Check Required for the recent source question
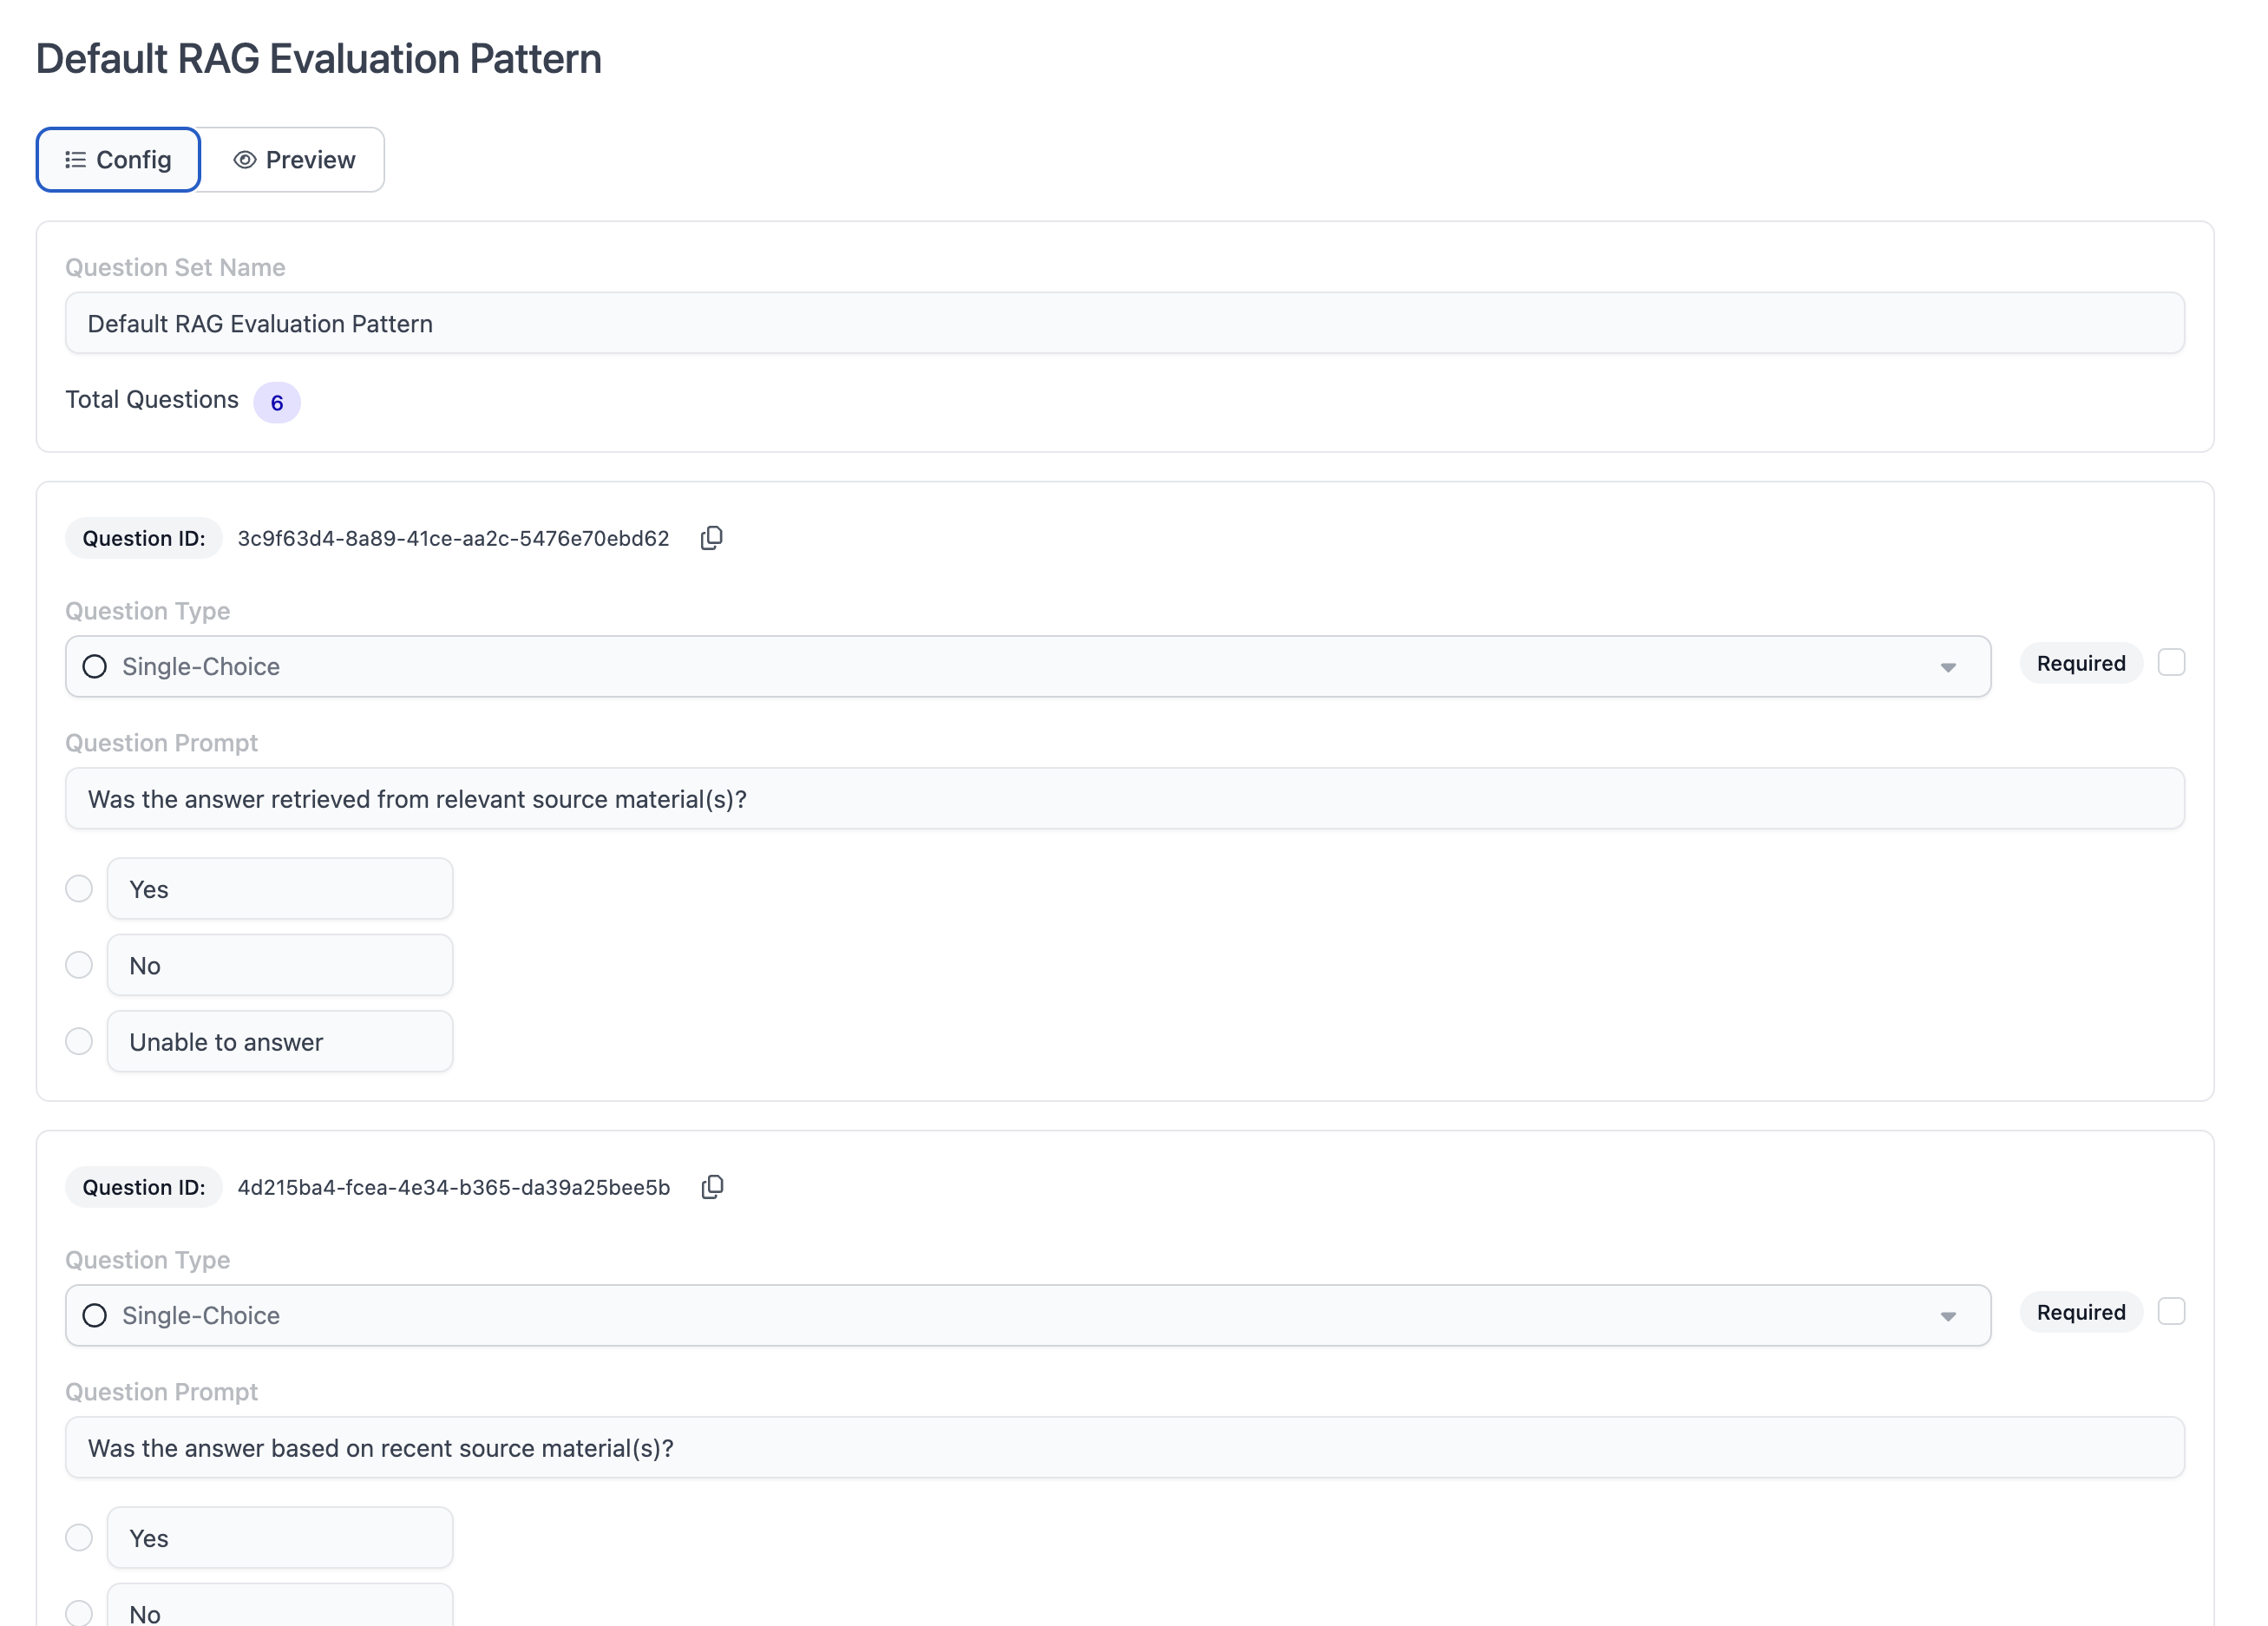Viewport: 2268px width, 1626px height. 2171,1311
